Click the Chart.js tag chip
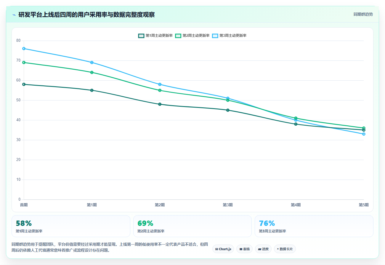 pos(223,249)
